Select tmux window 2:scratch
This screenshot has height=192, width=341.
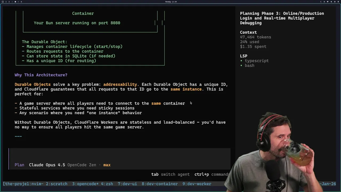click(x=56, y=184)
